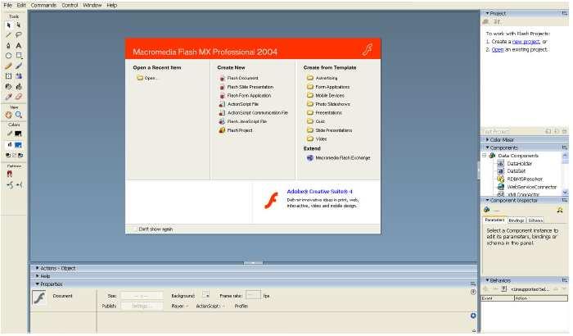The height and width of the screenshot is (336, 573).
Task: Switch to the Schema tab
Action: pyautogui.click(x=535, y=220)
